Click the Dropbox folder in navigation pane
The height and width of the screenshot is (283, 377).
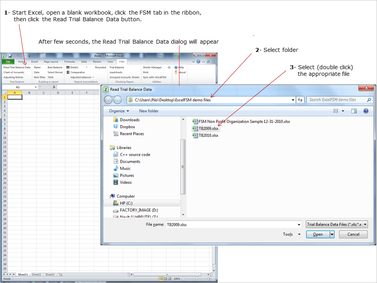click(127, 127)
